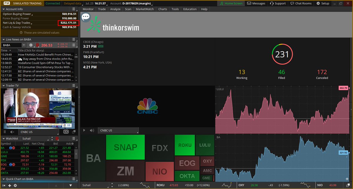Open Messages in the top bar
353x189 pixels.
pyautogui.click(x=256, y=3)
